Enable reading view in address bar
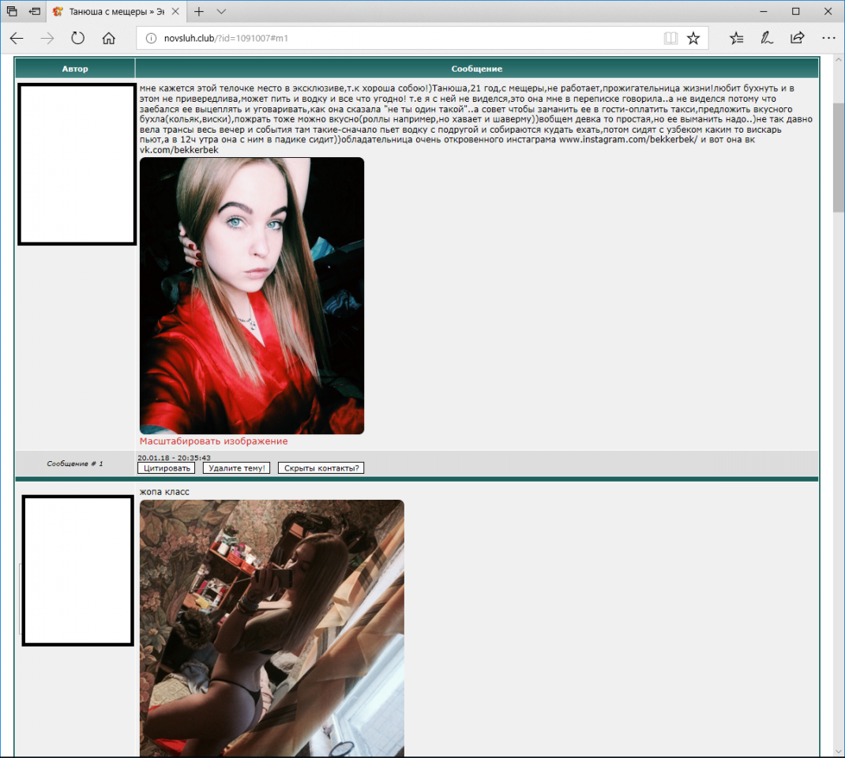The height and width of the screenshot is (758, 845). tap(670, 38)
